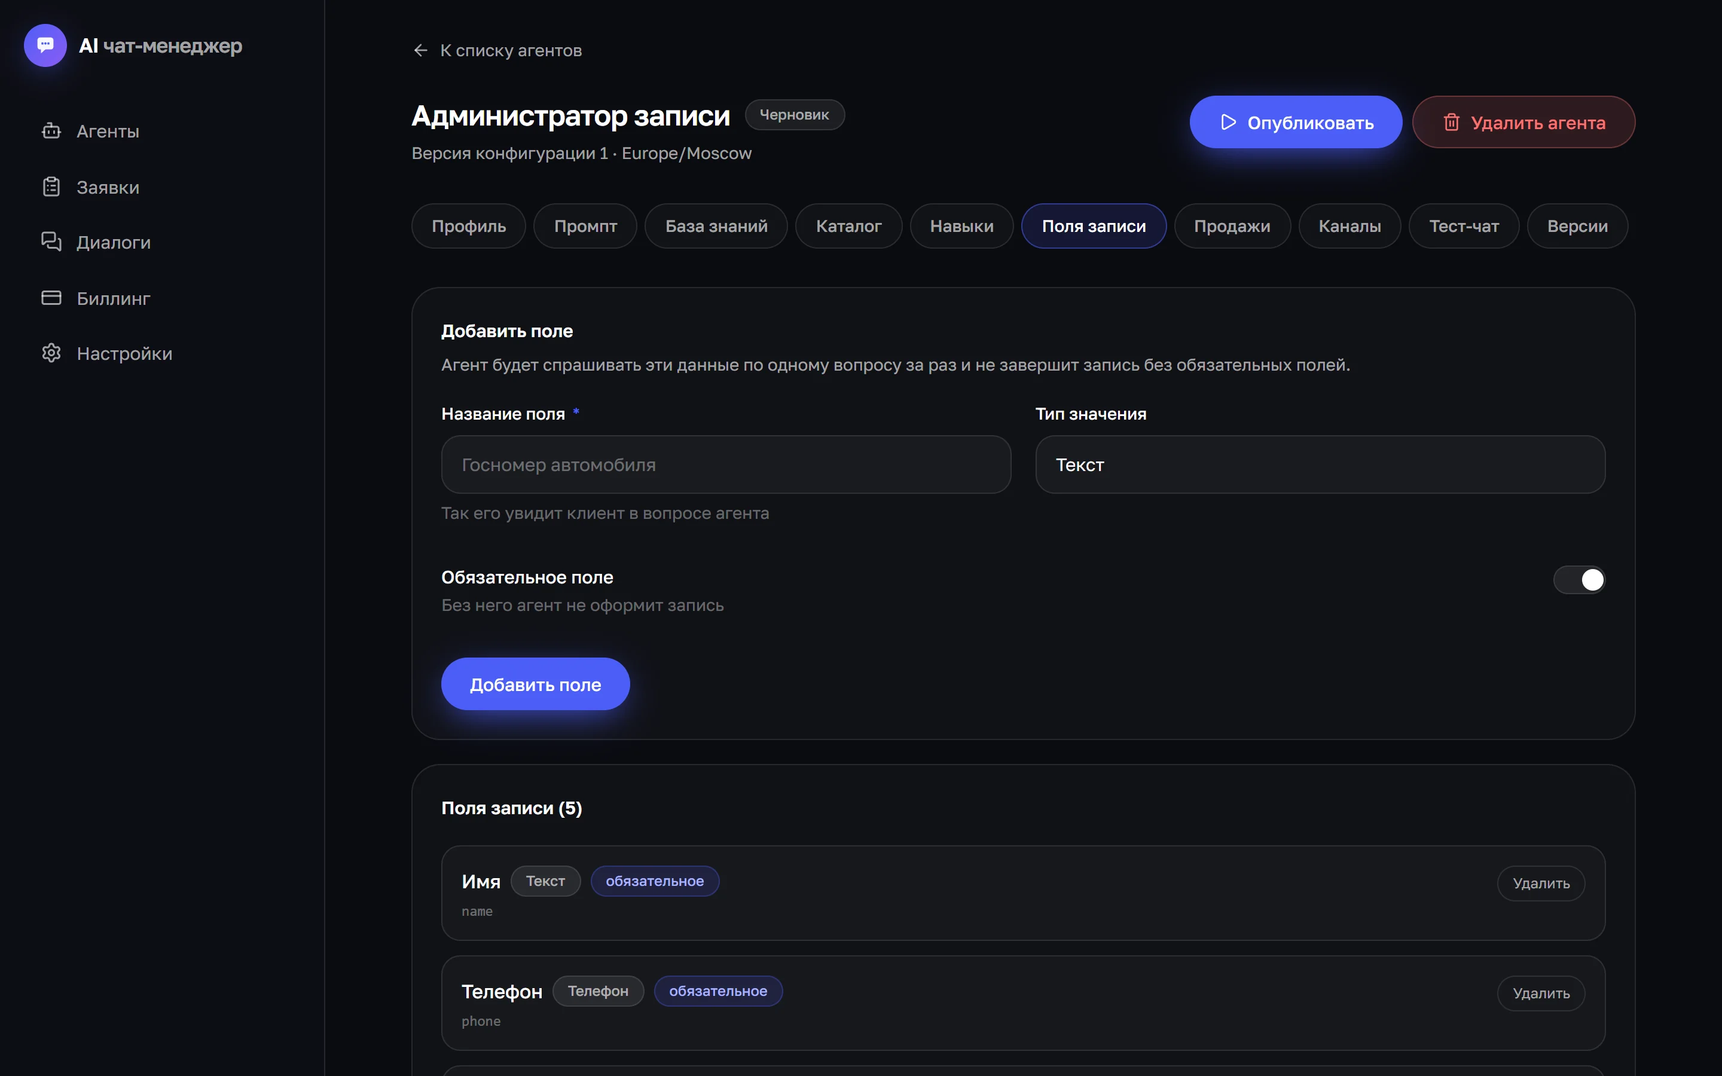Click the AI чат-менеджер logo icon
Image resolution: width=1722 pixels, height=1076 pixels.
(x=45, y=45)
